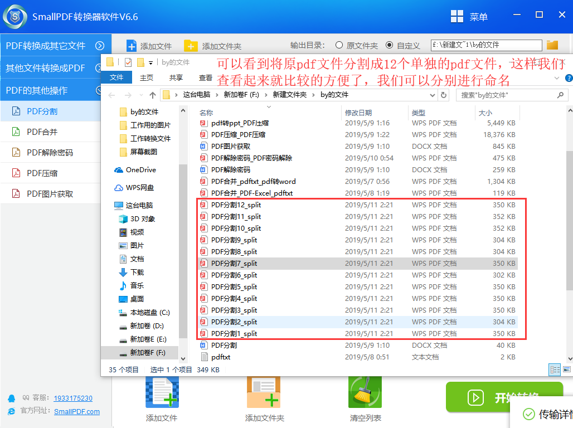Viewport: 573px width, 428px height.
Task: Click the 清空列表 broom icon
Action: [365, 392]
